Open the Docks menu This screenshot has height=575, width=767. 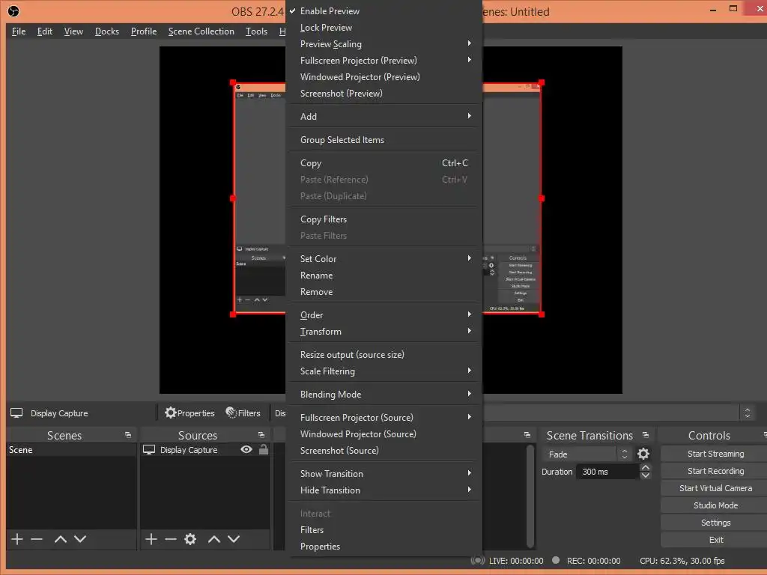click(106, 31)
